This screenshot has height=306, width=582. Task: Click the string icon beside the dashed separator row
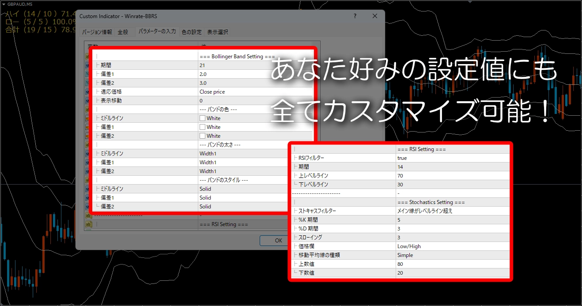point(88,216)
